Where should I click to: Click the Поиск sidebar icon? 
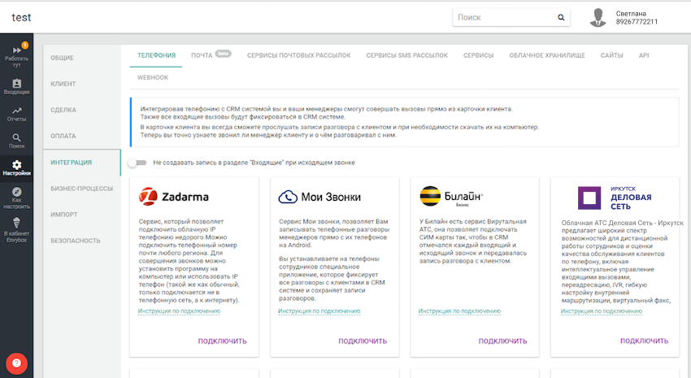tap(16, 141)
